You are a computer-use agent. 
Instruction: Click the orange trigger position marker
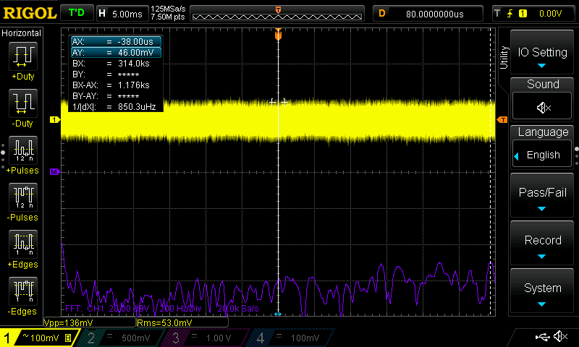point(278,35)
